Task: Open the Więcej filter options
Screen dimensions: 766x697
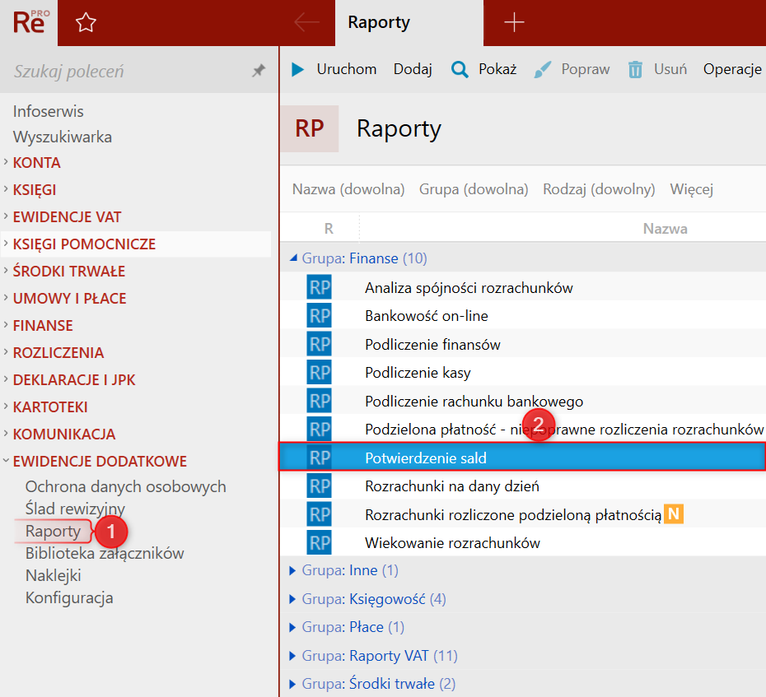Action: [x=691, y=189]
